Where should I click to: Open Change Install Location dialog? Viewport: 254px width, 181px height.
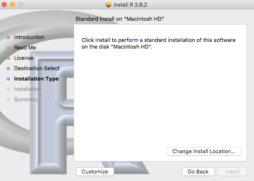204,152
